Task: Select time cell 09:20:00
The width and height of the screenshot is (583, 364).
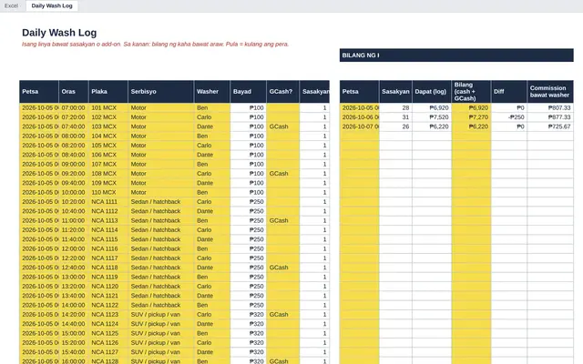Action: [x=74, y=174]
